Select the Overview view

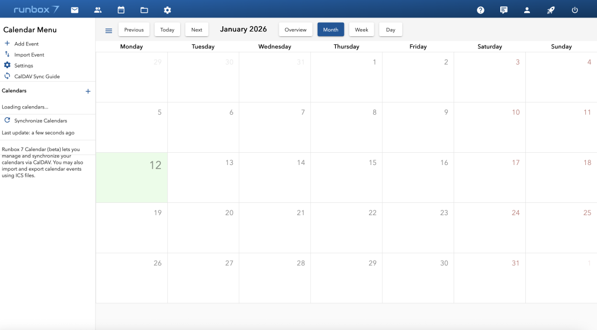pyautogui.click(x=296, y=30)
